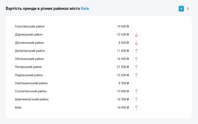Open Печерський район from the list
Image resolution: width=198 pixels, height=124 pixels.
[28, 67]
